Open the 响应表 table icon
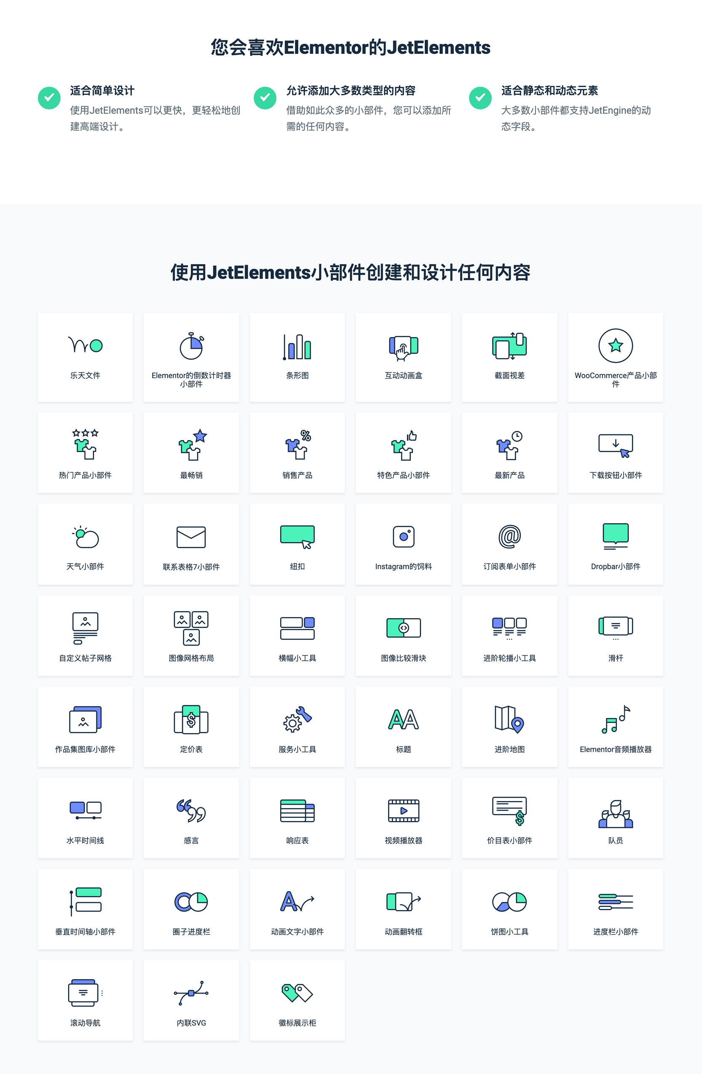This screenshot has height=1074, width=702. pos(297,811)
